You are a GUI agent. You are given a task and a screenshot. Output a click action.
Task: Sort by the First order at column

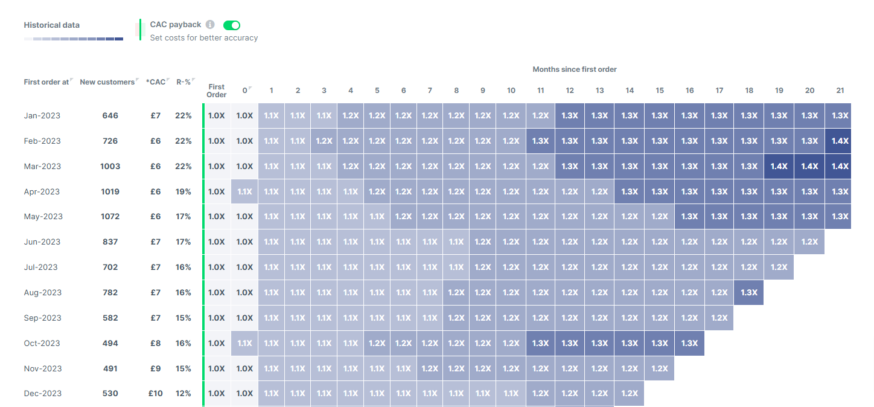[x=47, y=82]
